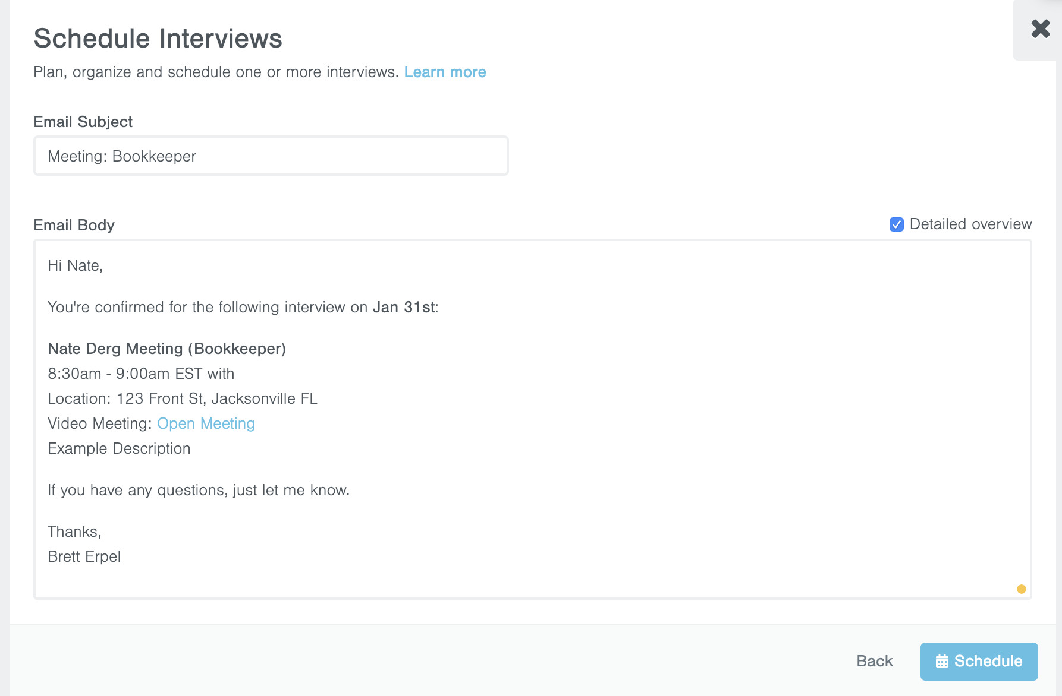Screen dimensions: 1062x696
Task: Open the Learn more link
Action: pos(445,72)
